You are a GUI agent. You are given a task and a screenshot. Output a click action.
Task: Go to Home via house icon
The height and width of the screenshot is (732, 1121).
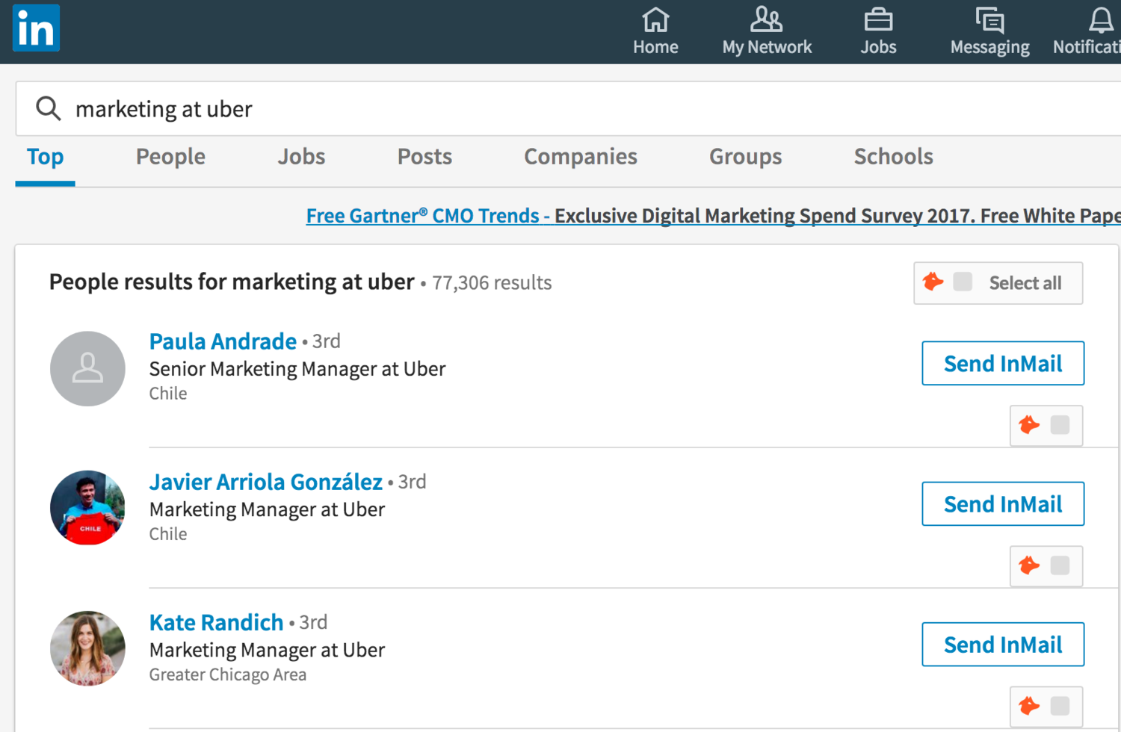(x=655, y=20)
